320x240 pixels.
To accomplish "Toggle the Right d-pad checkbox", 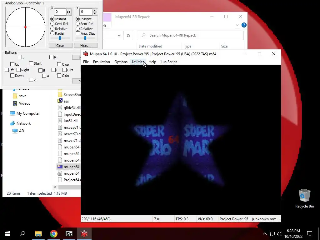I will 18,70.
